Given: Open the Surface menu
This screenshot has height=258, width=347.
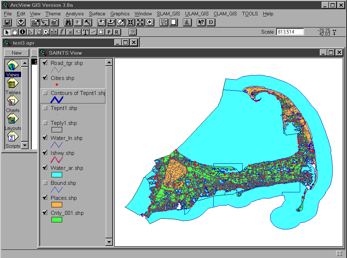Looking at the screenshot, I should coord(97,14).
